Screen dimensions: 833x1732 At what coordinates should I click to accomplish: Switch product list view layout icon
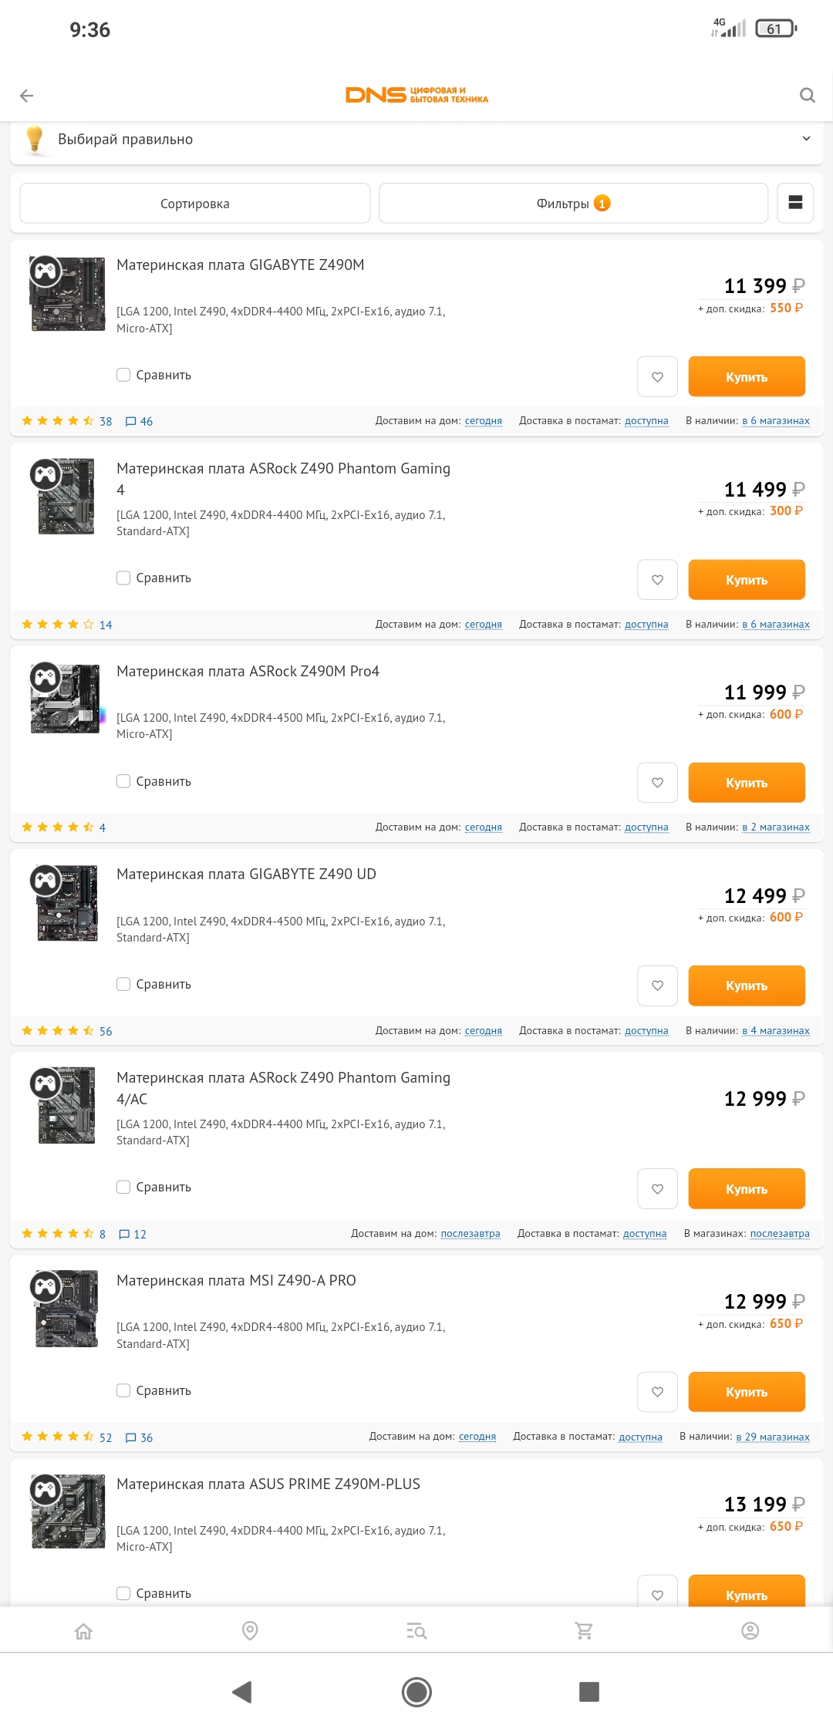tap(795, 203)
